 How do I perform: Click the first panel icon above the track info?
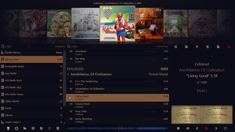[x=176, y=47]
